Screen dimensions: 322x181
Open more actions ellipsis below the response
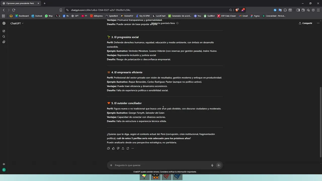[x=133, y=148]
